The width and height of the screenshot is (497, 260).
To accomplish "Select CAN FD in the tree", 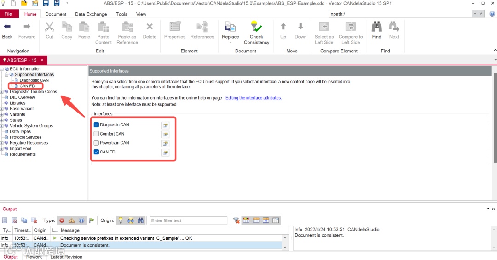I will (27, 86).
